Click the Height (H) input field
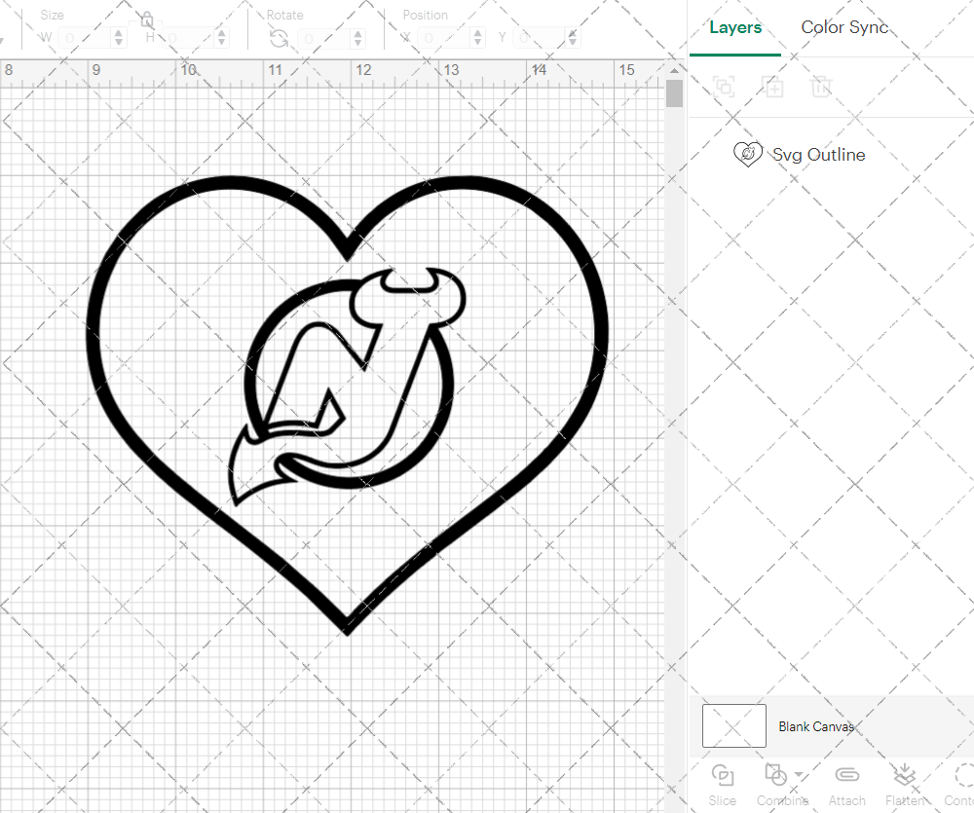Viewport: 974px width, 813px height. coord(189,39)
